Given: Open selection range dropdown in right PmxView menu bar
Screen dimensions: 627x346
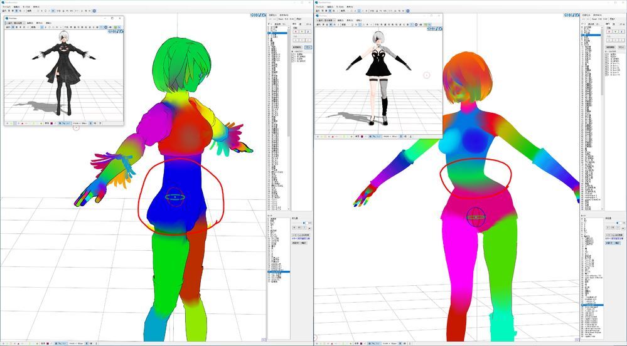Looking at the screenshot, I should tap(326, 20).
